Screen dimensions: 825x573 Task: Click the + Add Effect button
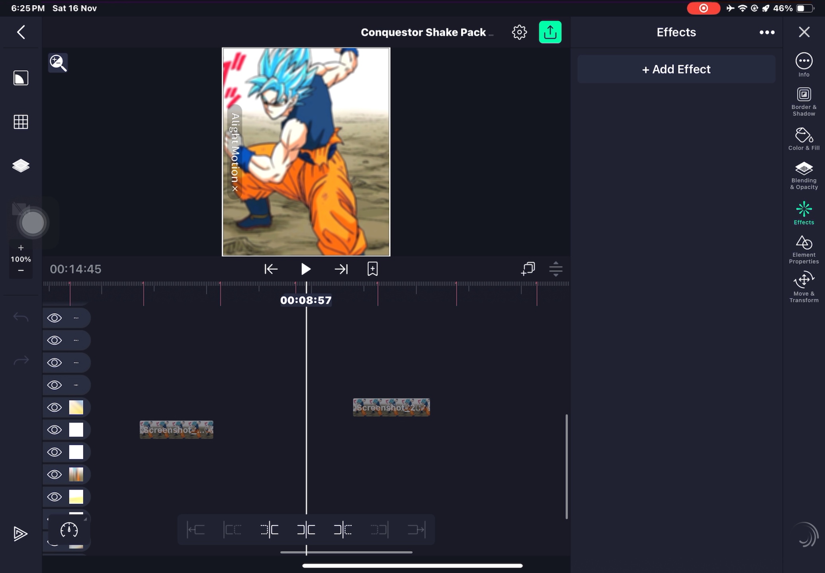(x=676, y=69)
